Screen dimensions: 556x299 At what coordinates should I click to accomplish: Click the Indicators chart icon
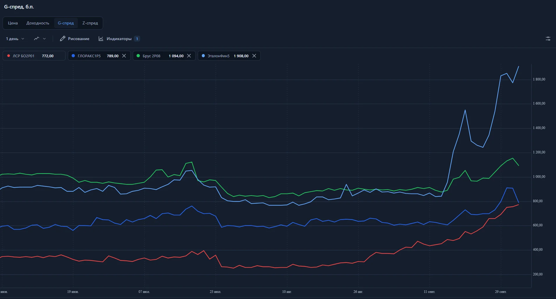click(x=101, y=39)
